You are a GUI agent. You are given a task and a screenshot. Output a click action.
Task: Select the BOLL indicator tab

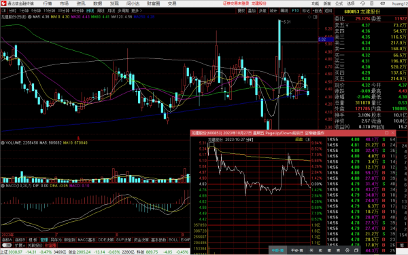pos(173,240)
